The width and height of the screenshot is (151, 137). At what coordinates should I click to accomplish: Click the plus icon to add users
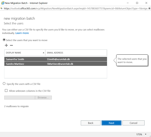pyautogui.click(x=6, y=45)
